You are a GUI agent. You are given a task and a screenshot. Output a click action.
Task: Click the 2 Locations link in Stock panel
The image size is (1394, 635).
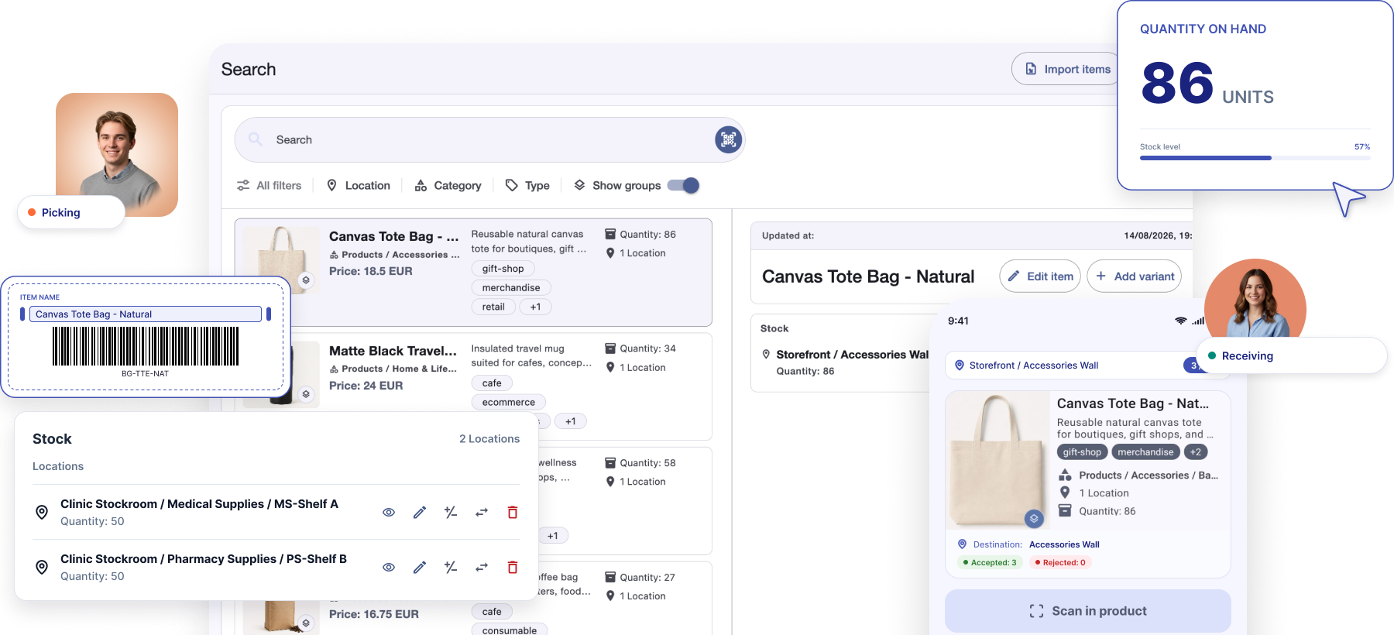(x=489, y=439)
